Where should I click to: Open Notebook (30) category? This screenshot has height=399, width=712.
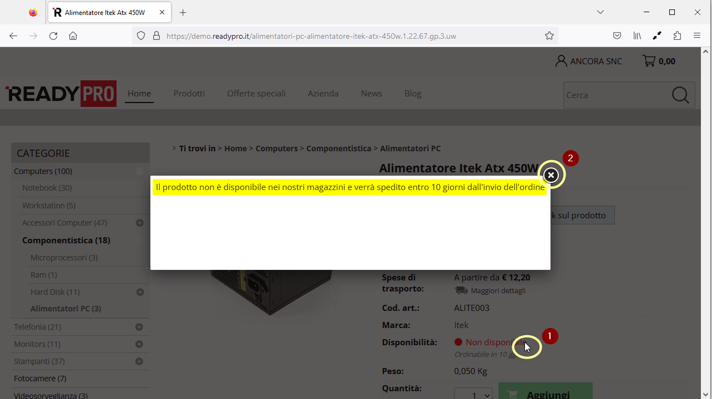pos(47,188)
